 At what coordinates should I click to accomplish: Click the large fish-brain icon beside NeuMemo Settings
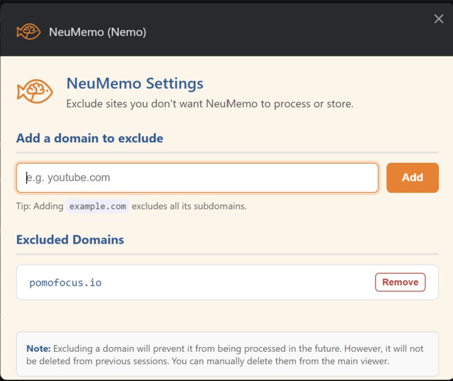coord(35,91)
